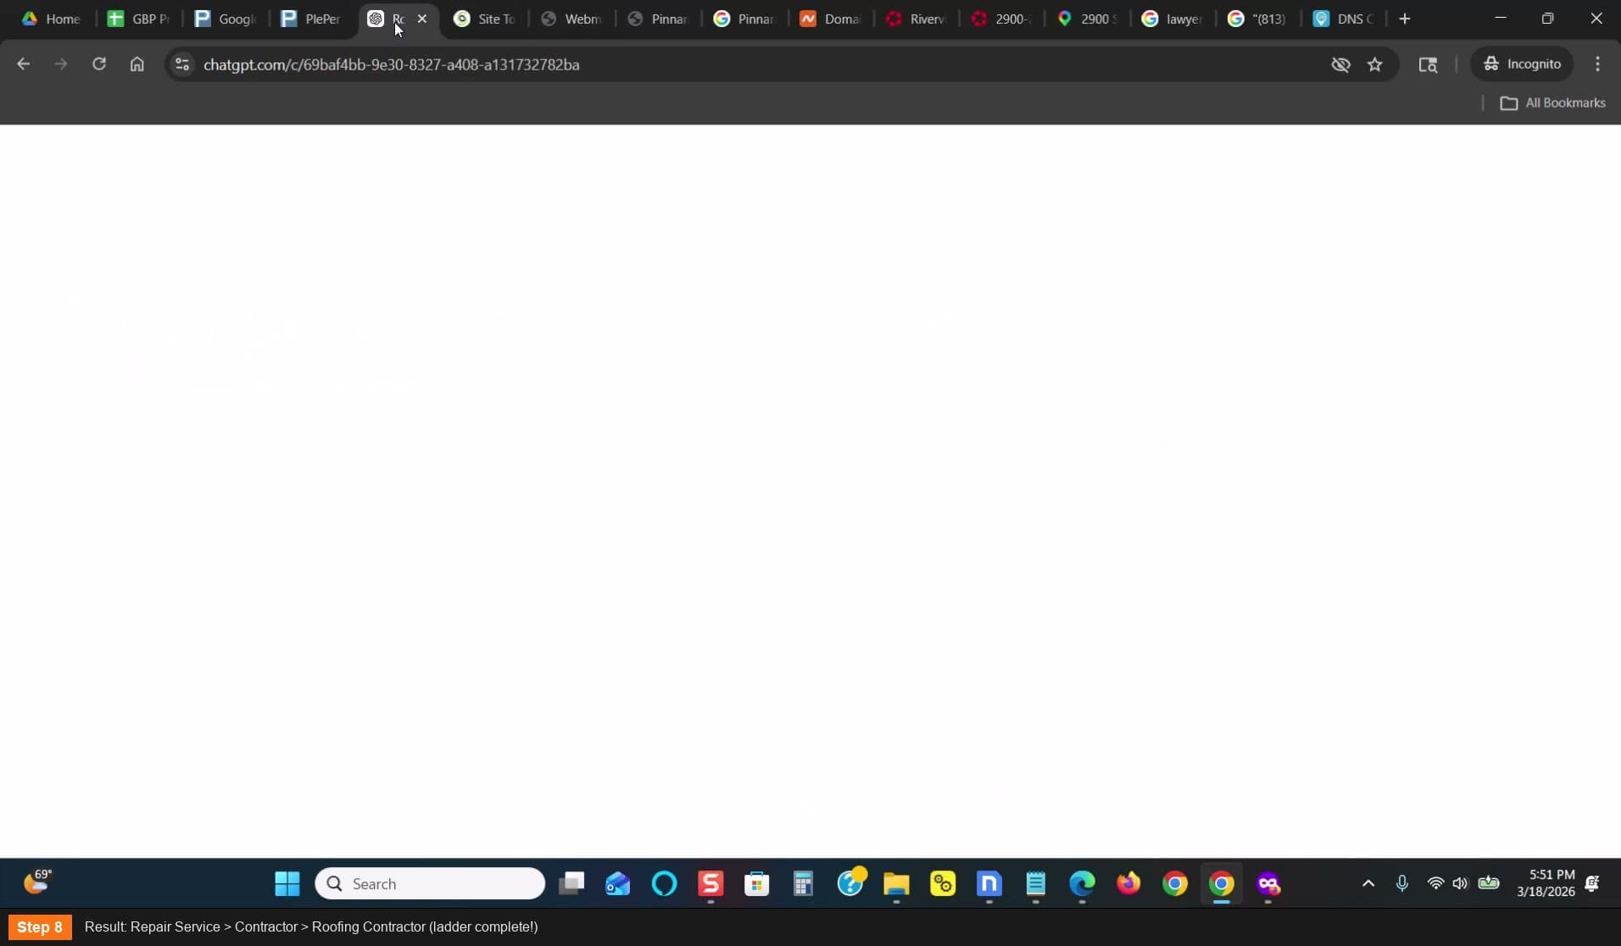Click the tracking protection eye icon

pos(1340,64)
